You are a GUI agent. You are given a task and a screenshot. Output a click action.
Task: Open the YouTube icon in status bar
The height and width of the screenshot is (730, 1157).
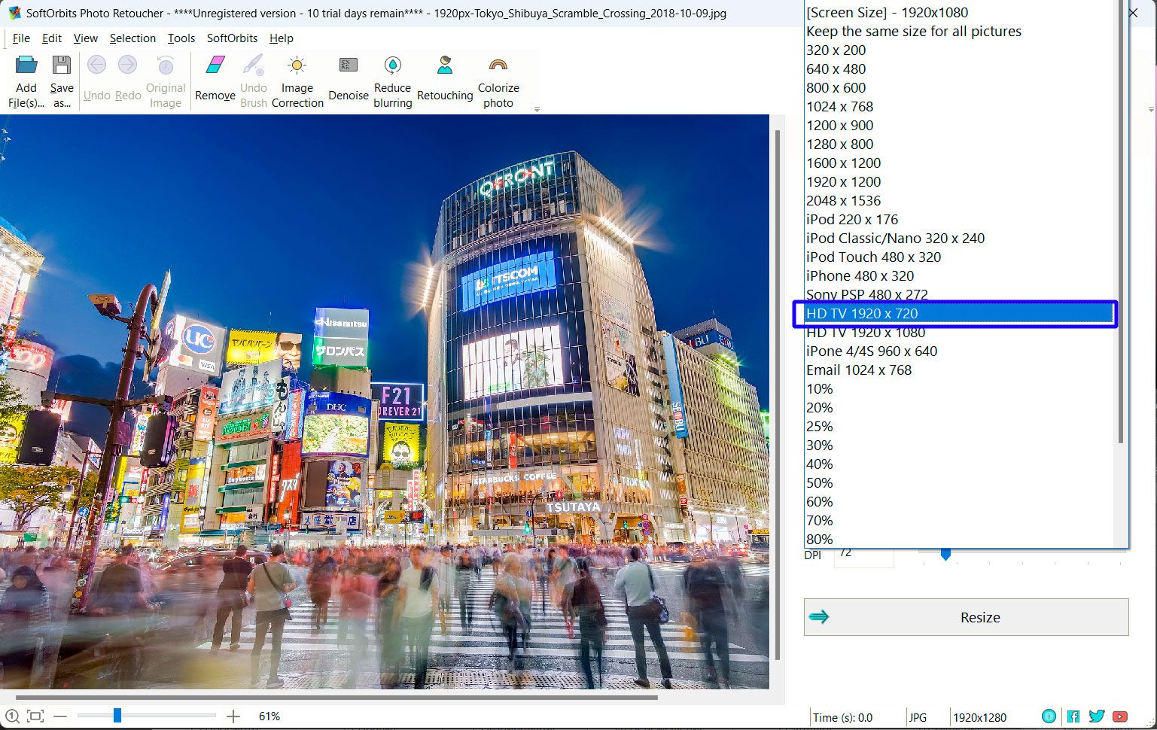(x=1119, y=716)
